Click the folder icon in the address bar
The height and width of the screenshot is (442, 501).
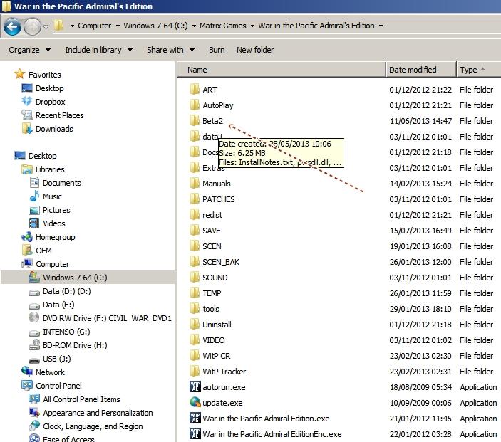click(58, 26)
